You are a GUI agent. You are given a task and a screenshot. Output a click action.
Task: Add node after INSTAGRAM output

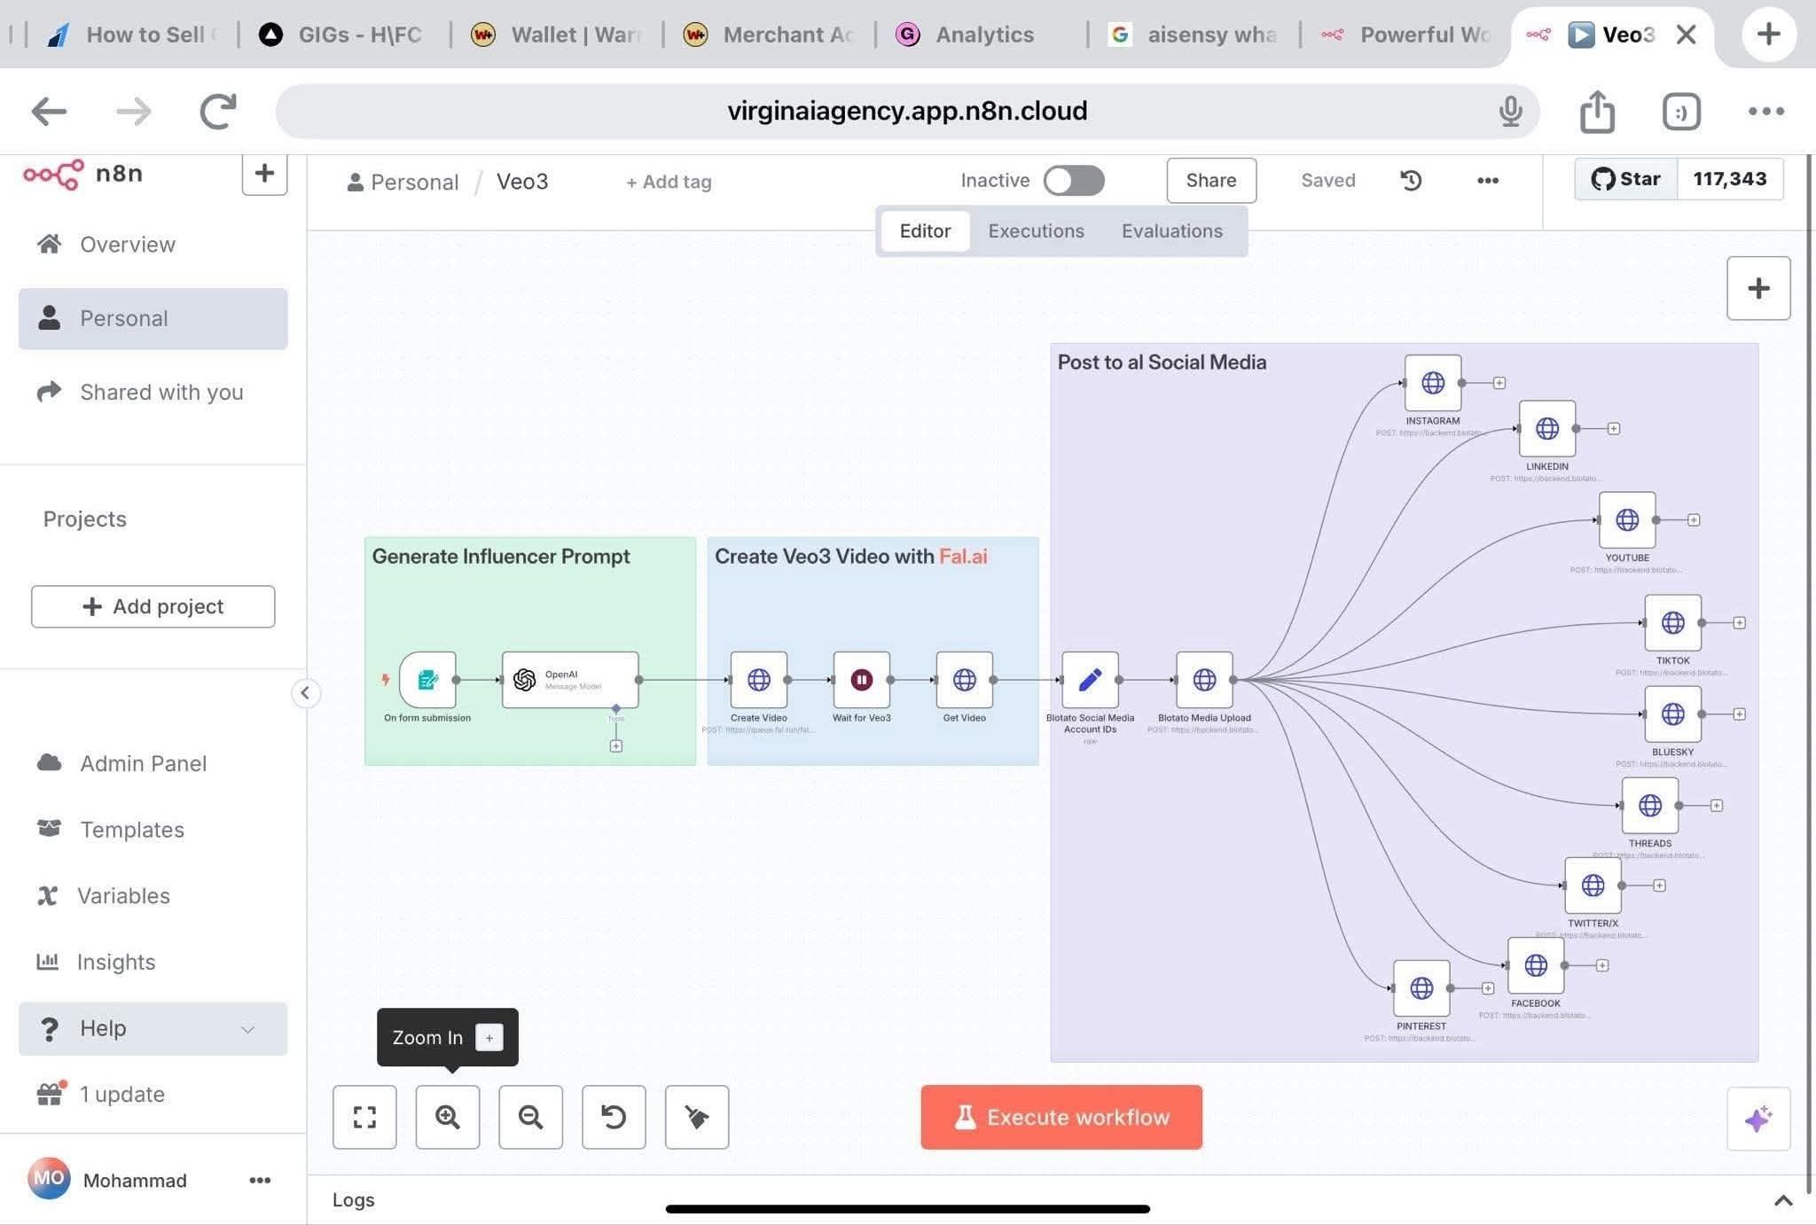tap(1499, 383)
